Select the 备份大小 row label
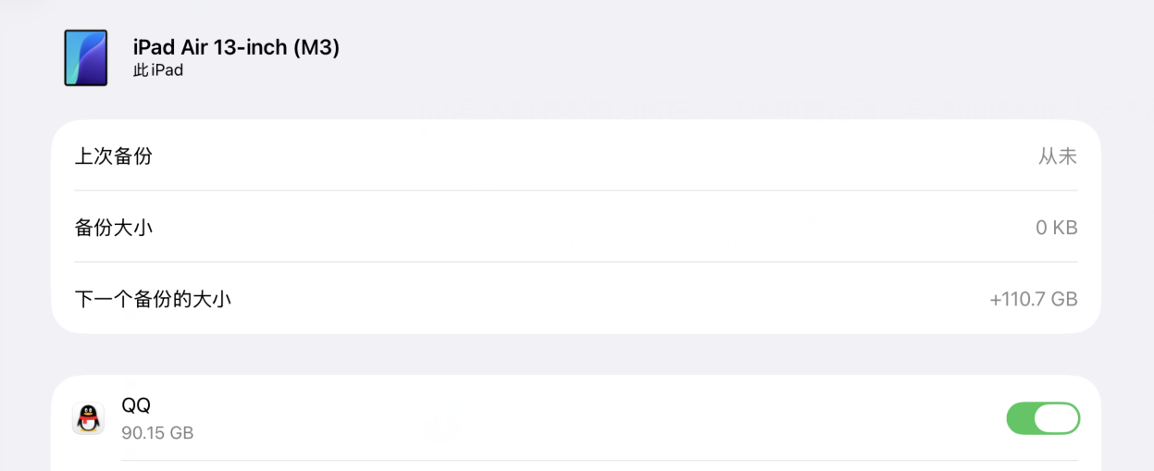 (114, 228)
